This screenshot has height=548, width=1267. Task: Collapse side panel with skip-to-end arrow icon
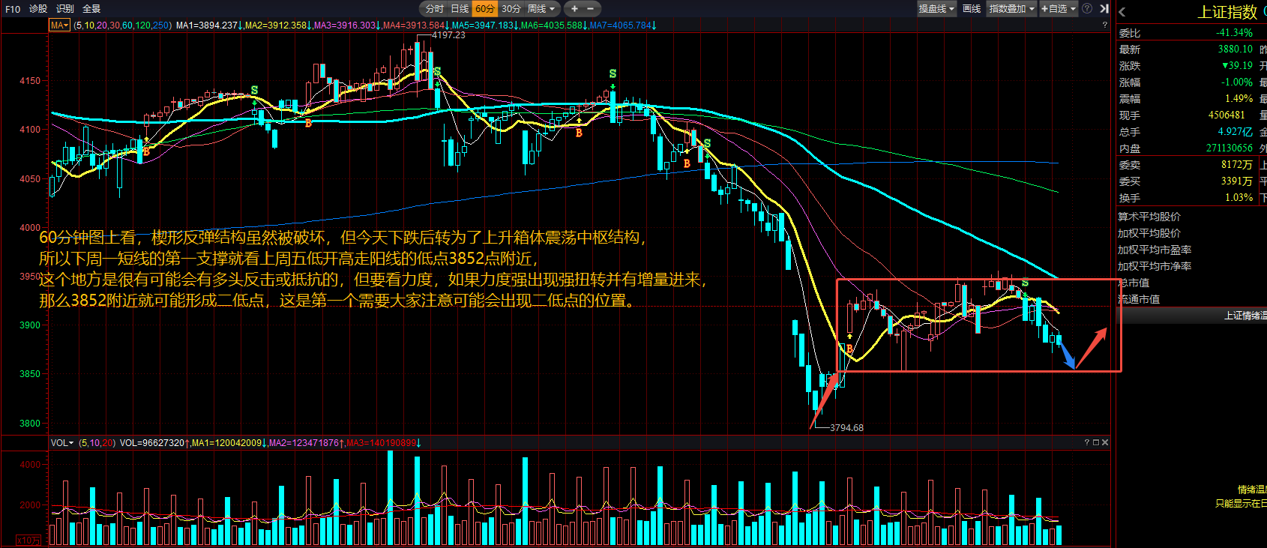pyautogui.click(x=1104, y=9)
